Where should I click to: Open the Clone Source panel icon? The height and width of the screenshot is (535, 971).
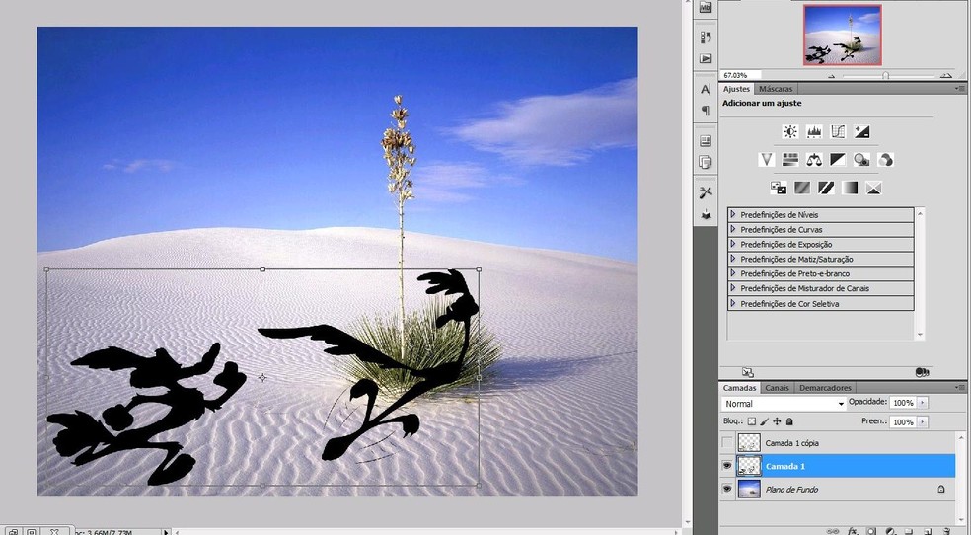(x=706, y=162)
